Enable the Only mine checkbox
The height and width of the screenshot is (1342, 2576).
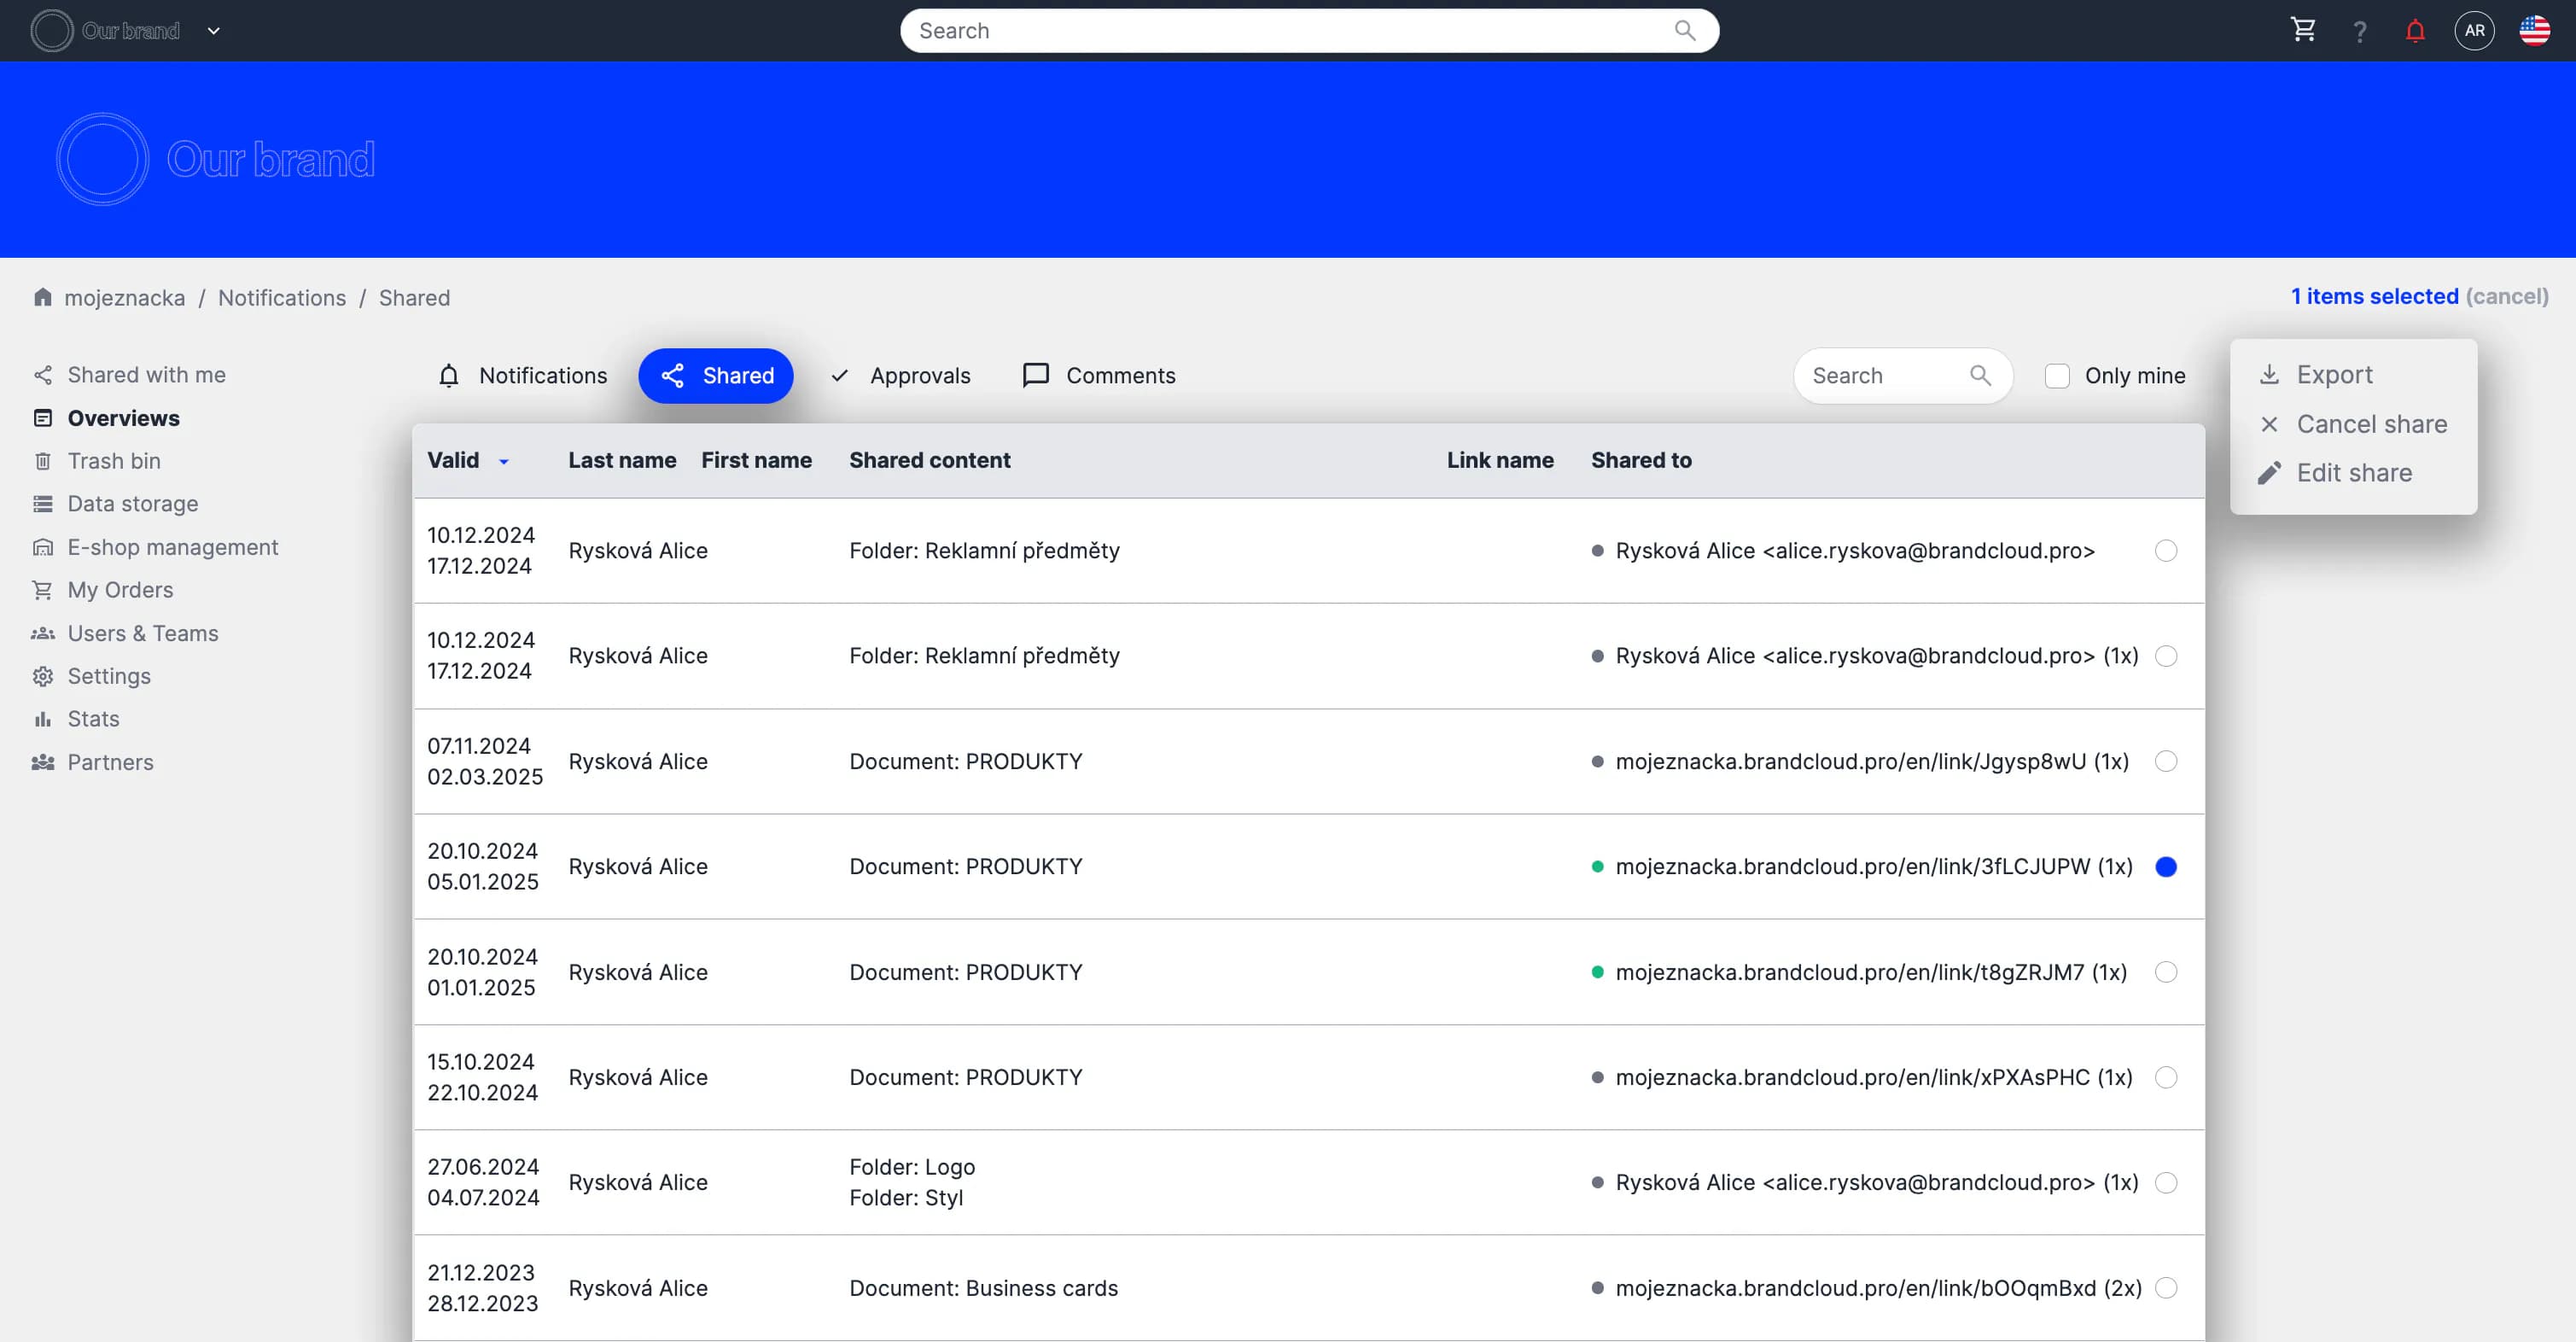point(2057,376)
